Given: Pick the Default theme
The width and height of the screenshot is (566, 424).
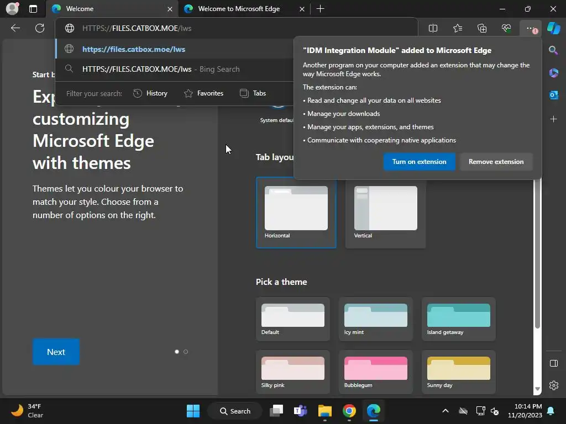Looking at the screenshot, I should point(293,319).
